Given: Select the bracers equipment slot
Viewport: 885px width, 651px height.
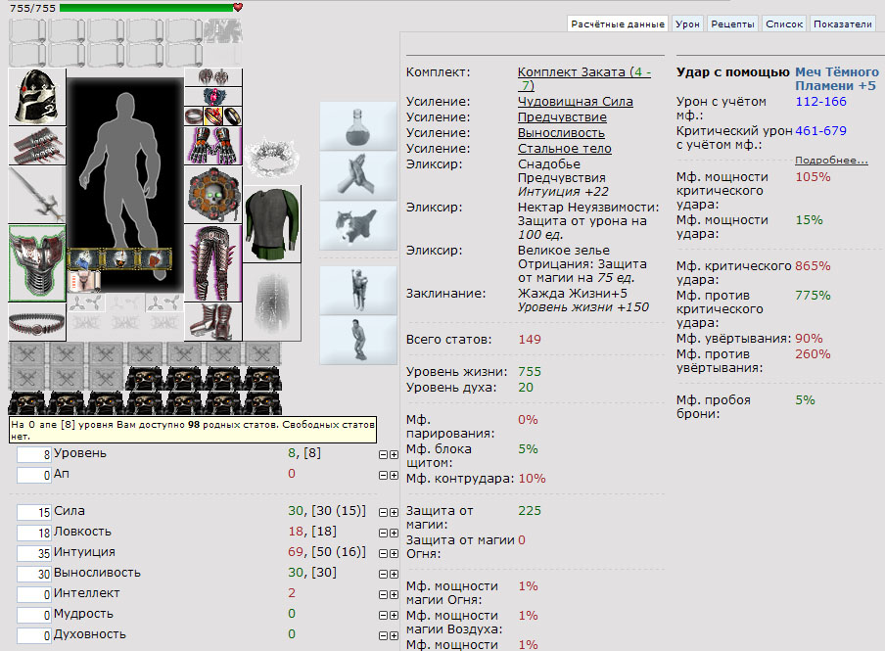Looking at the screenshot, I should [37, 146].
